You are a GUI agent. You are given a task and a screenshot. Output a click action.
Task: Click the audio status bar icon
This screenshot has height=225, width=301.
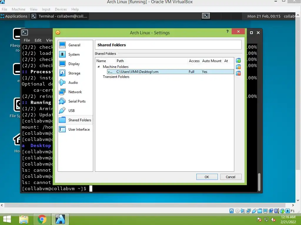[243, 211]
